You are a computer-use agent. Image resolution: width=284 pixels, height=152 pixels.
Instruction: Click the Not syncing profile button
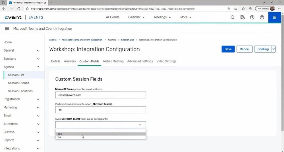pyautogui.click(x=265, y=9)
